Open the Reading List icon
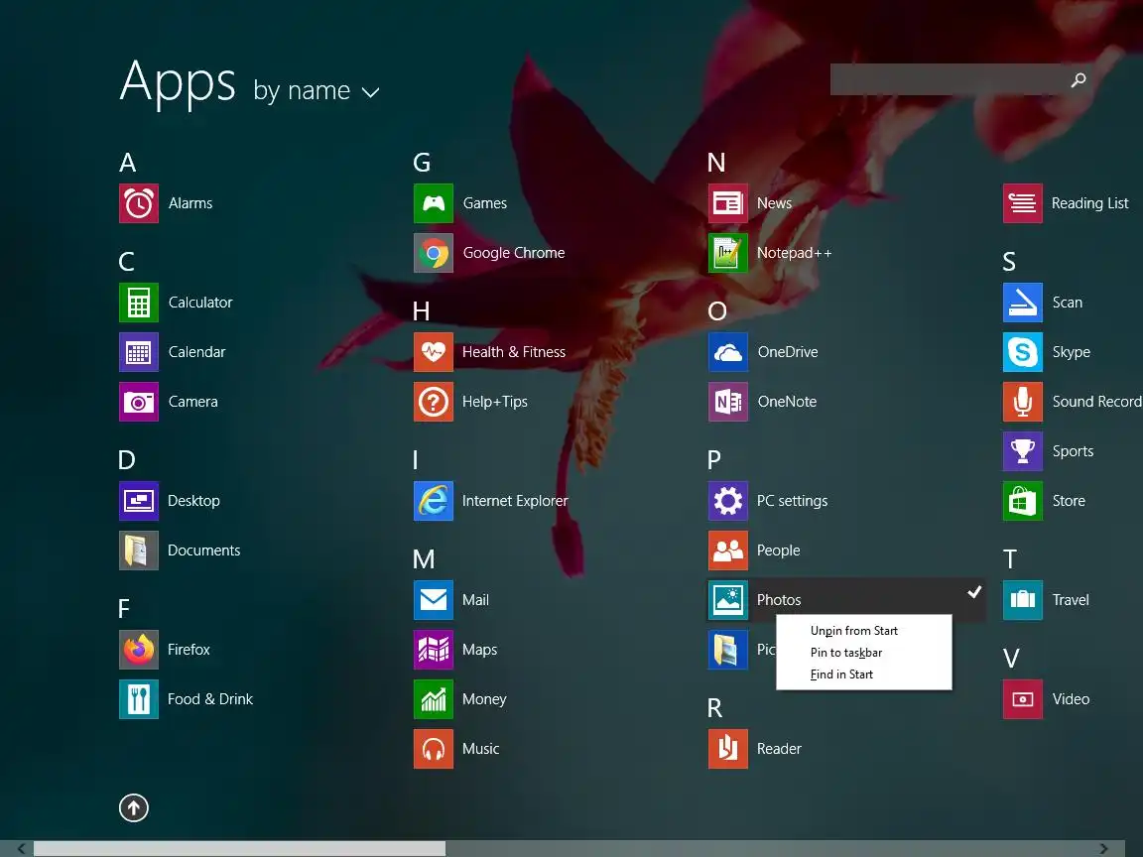The image size is (1143, 857). 1022,203
